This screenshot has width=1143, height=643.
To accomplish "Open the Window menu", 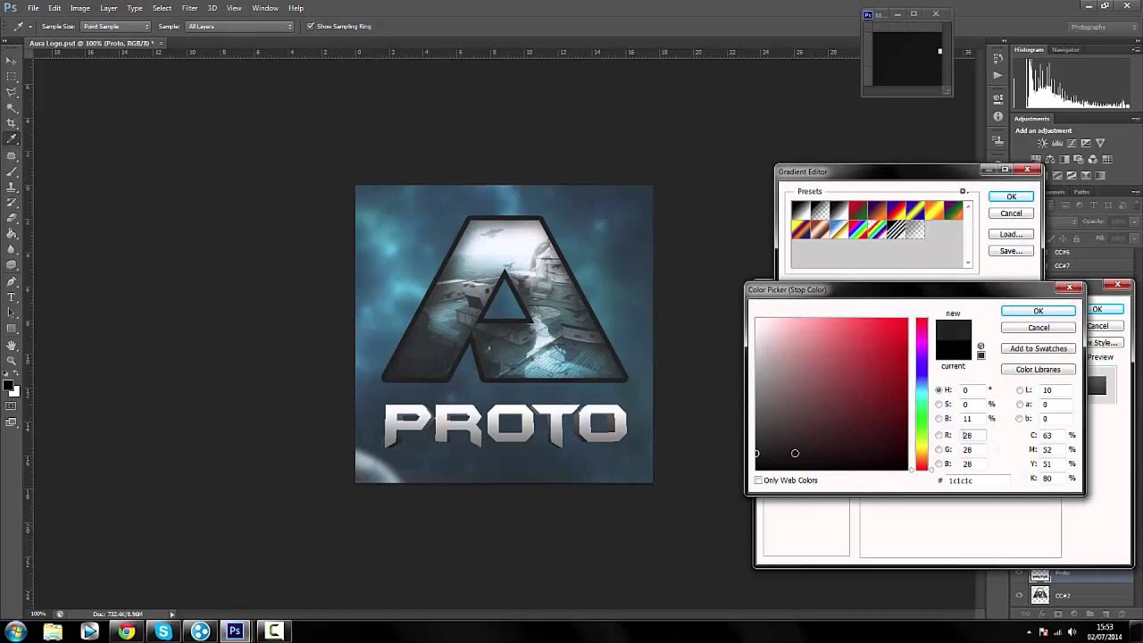I will click(x=265, y=8).
